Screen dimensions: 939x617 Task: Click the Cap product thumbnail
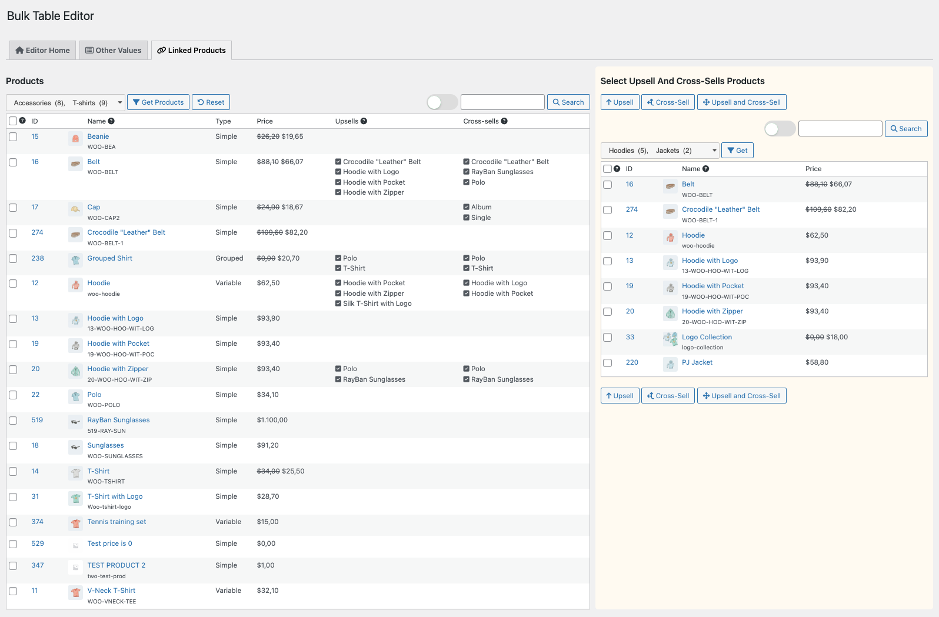click(75, 209)
